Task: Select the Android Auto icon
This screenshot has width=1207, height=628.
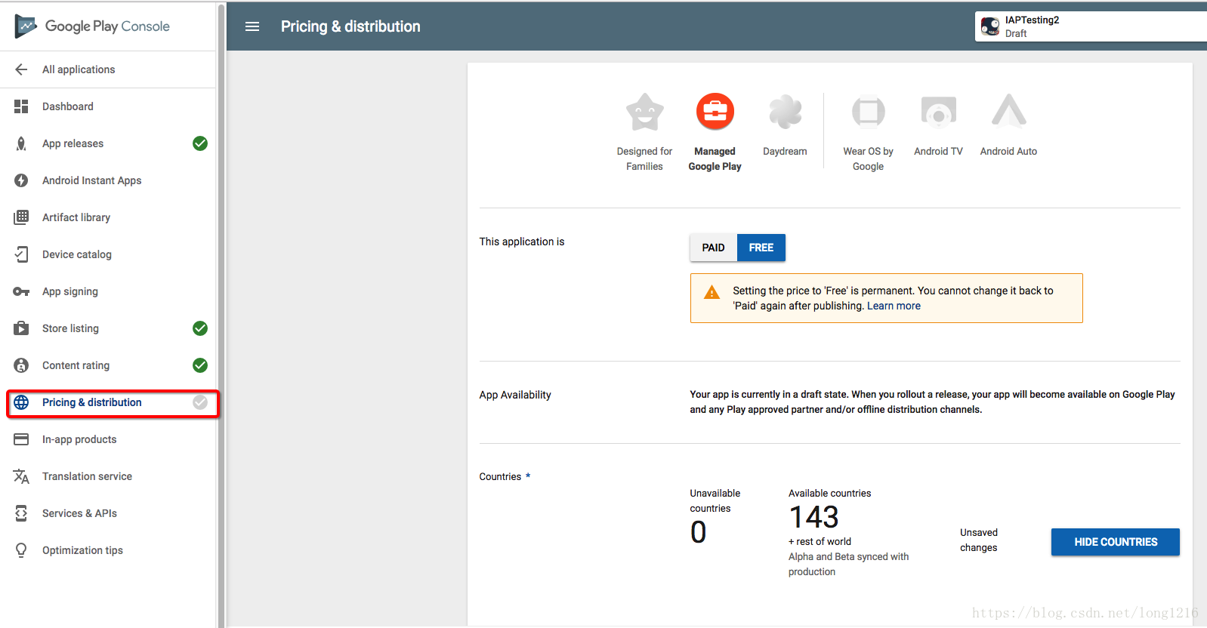Action: [1008, 110]
